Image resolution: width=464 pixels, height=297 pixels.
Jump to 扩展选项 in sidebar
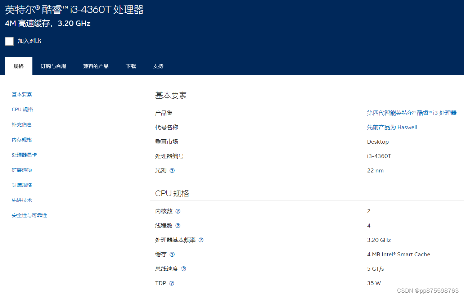pos(22,170)
